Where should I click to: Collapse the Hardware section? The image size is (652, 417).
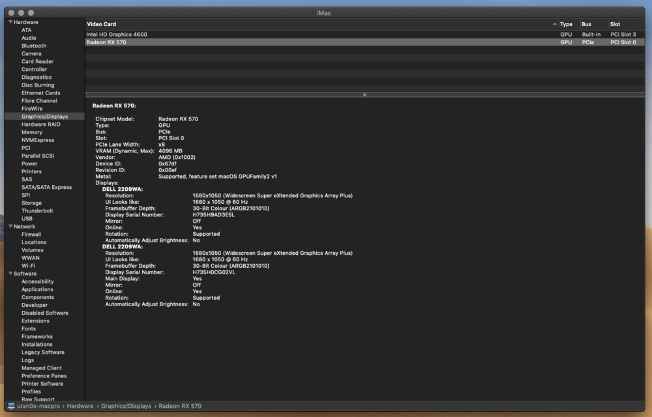coord(11,22)
